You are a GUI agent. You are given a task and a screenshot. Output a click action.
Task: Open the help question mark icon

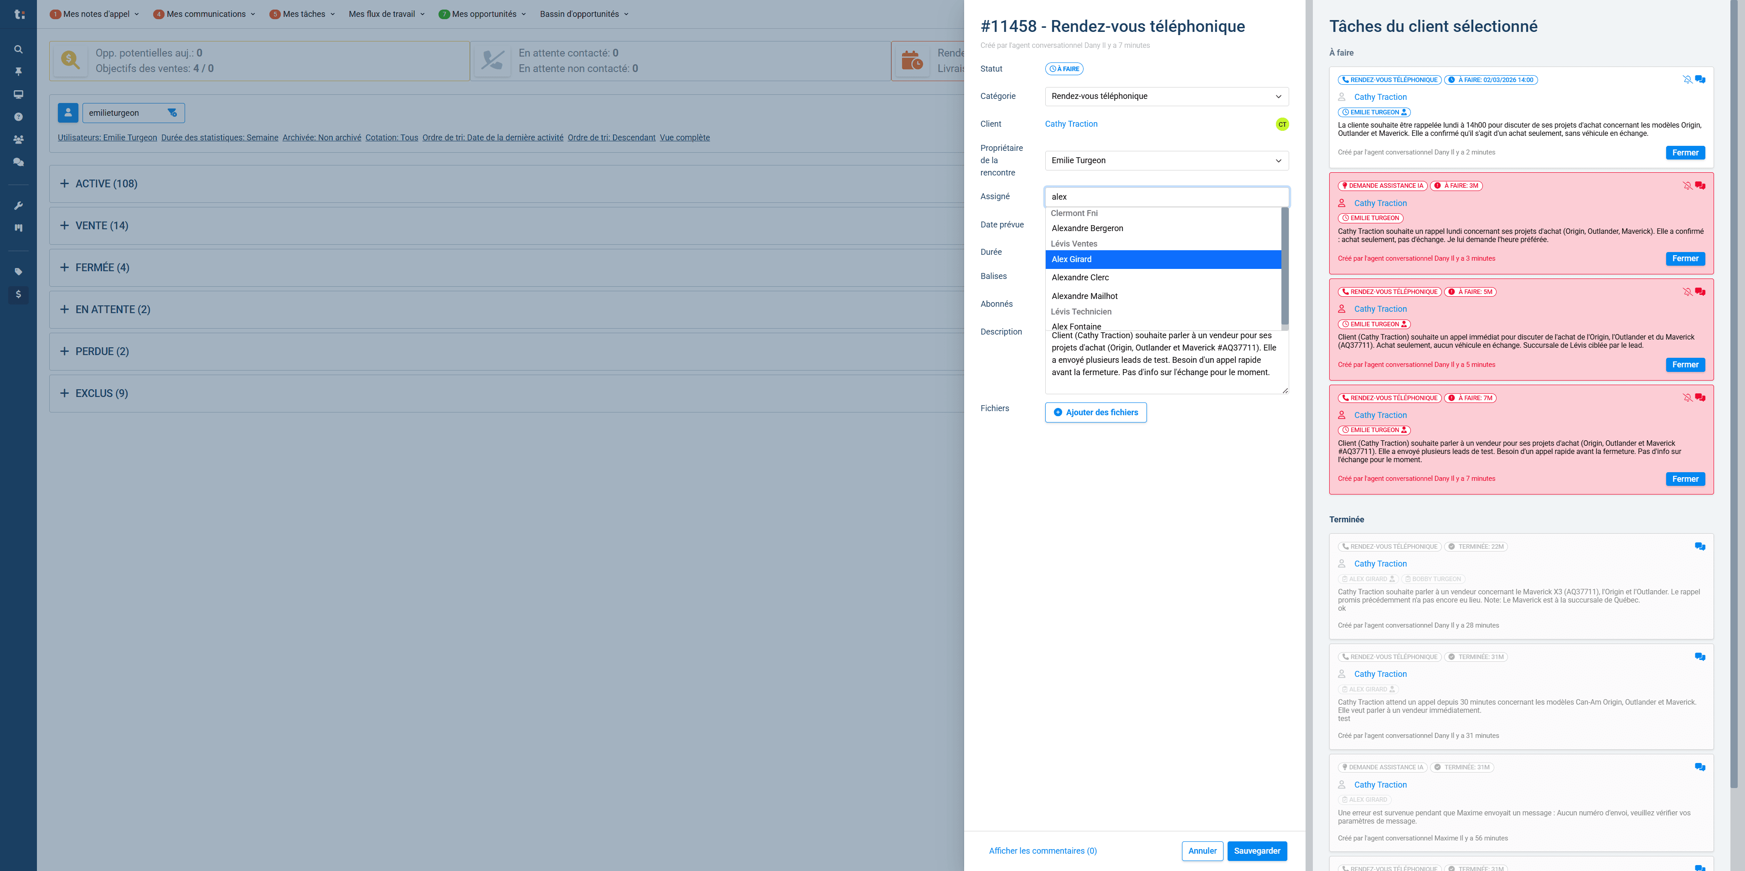[18, 117]
